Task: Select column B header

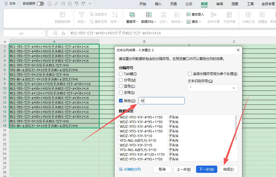Action: pyautogui.click(x=144, y=42)
